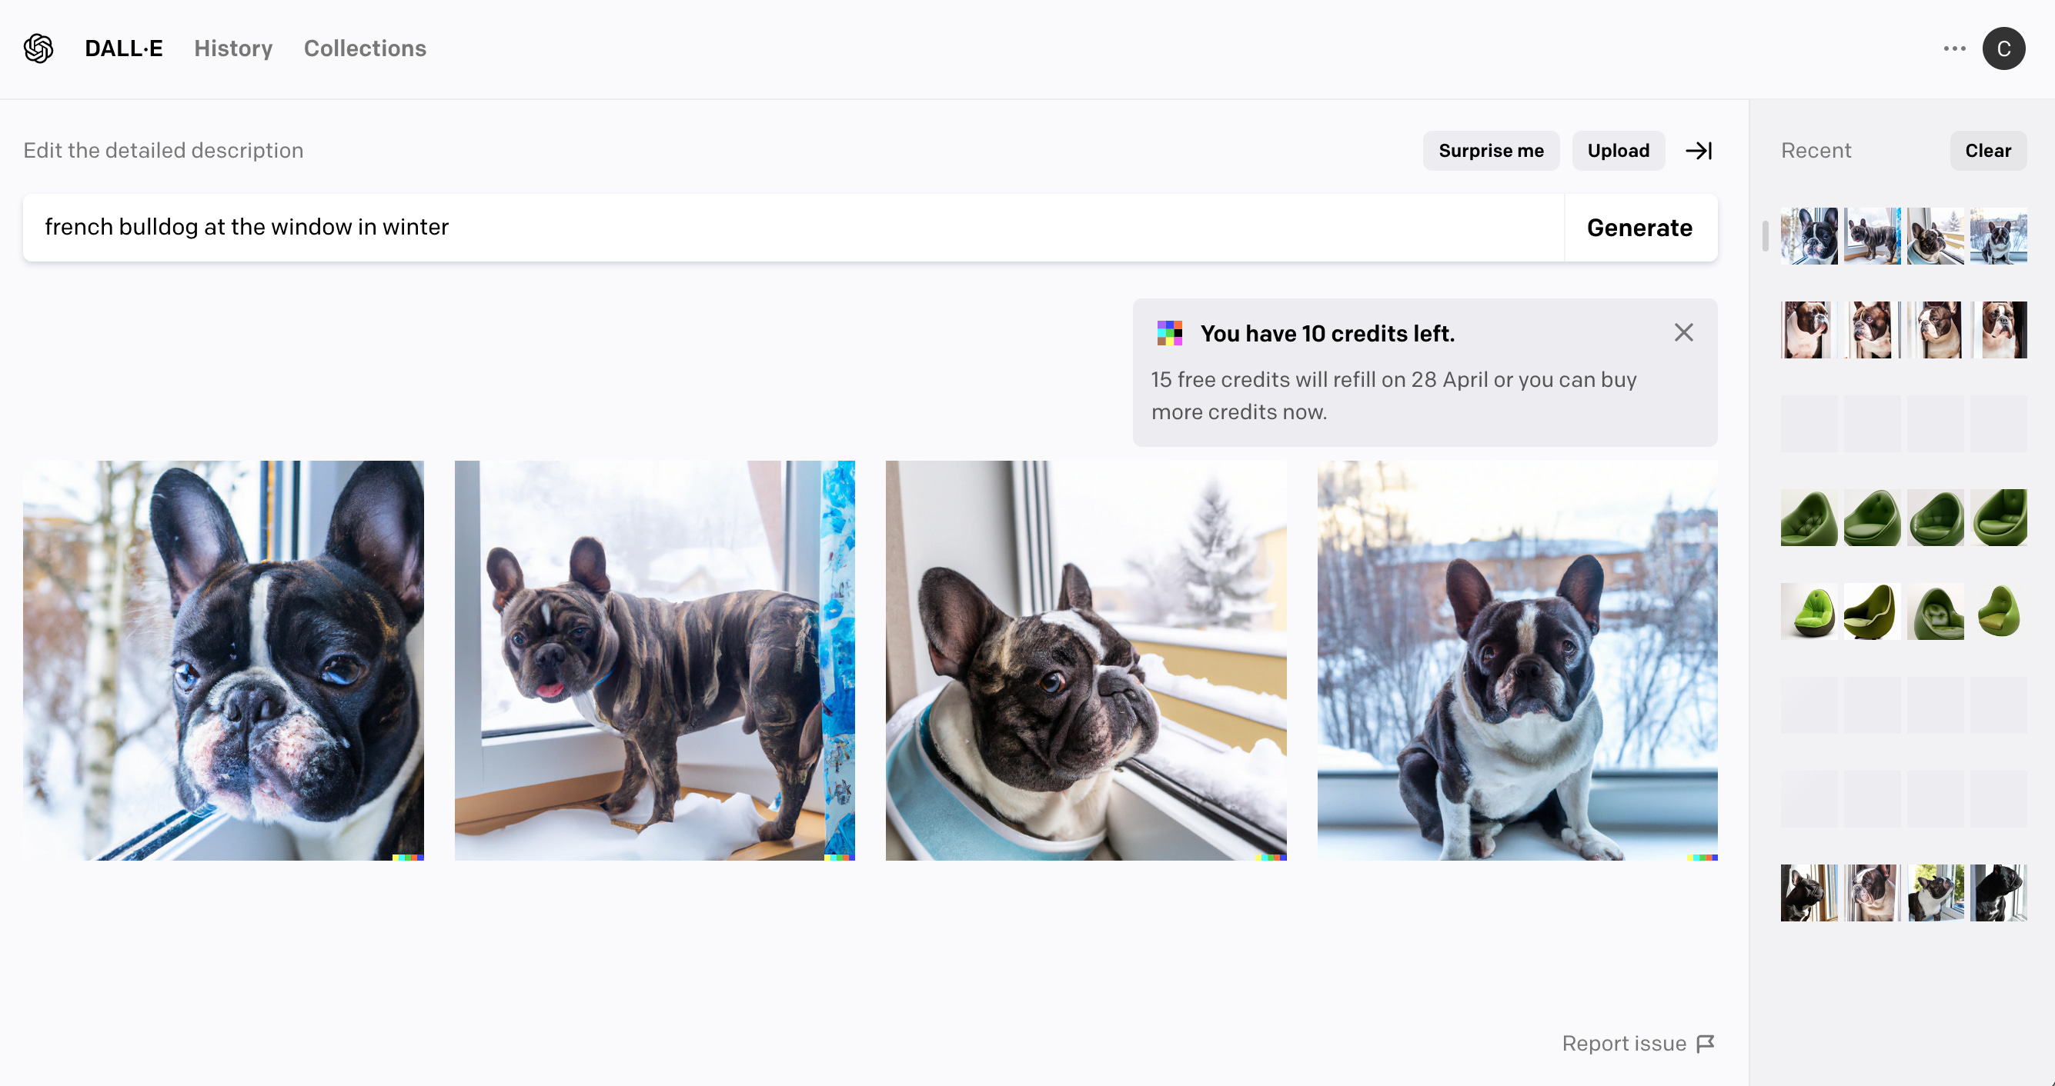
Task: Dismiss the credits notification with X
Action: point(1683,332)
